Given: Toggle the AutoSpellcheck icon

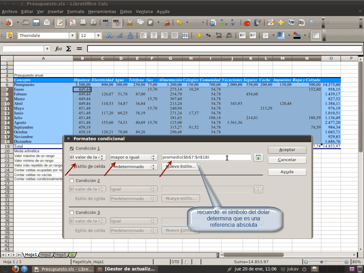Looking at the screenshot, I should [117, 22].
